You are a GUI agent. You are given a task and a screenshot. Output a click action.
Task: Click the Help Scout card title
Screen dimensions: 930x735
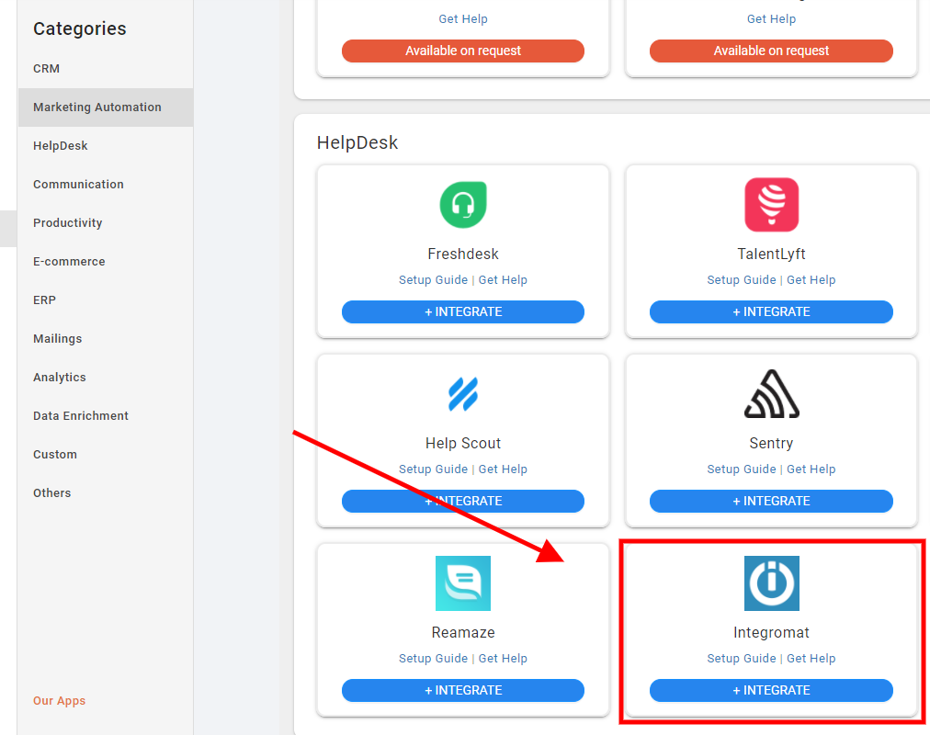coord(463,444)
